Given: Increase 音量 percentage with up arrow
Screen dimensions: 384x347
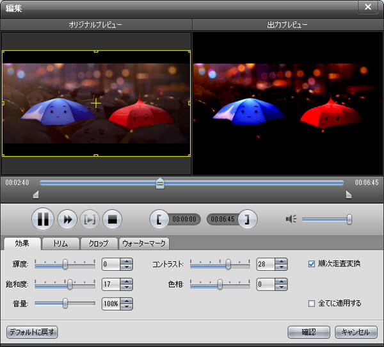Looking at the screenshot, I should point(126,301).
